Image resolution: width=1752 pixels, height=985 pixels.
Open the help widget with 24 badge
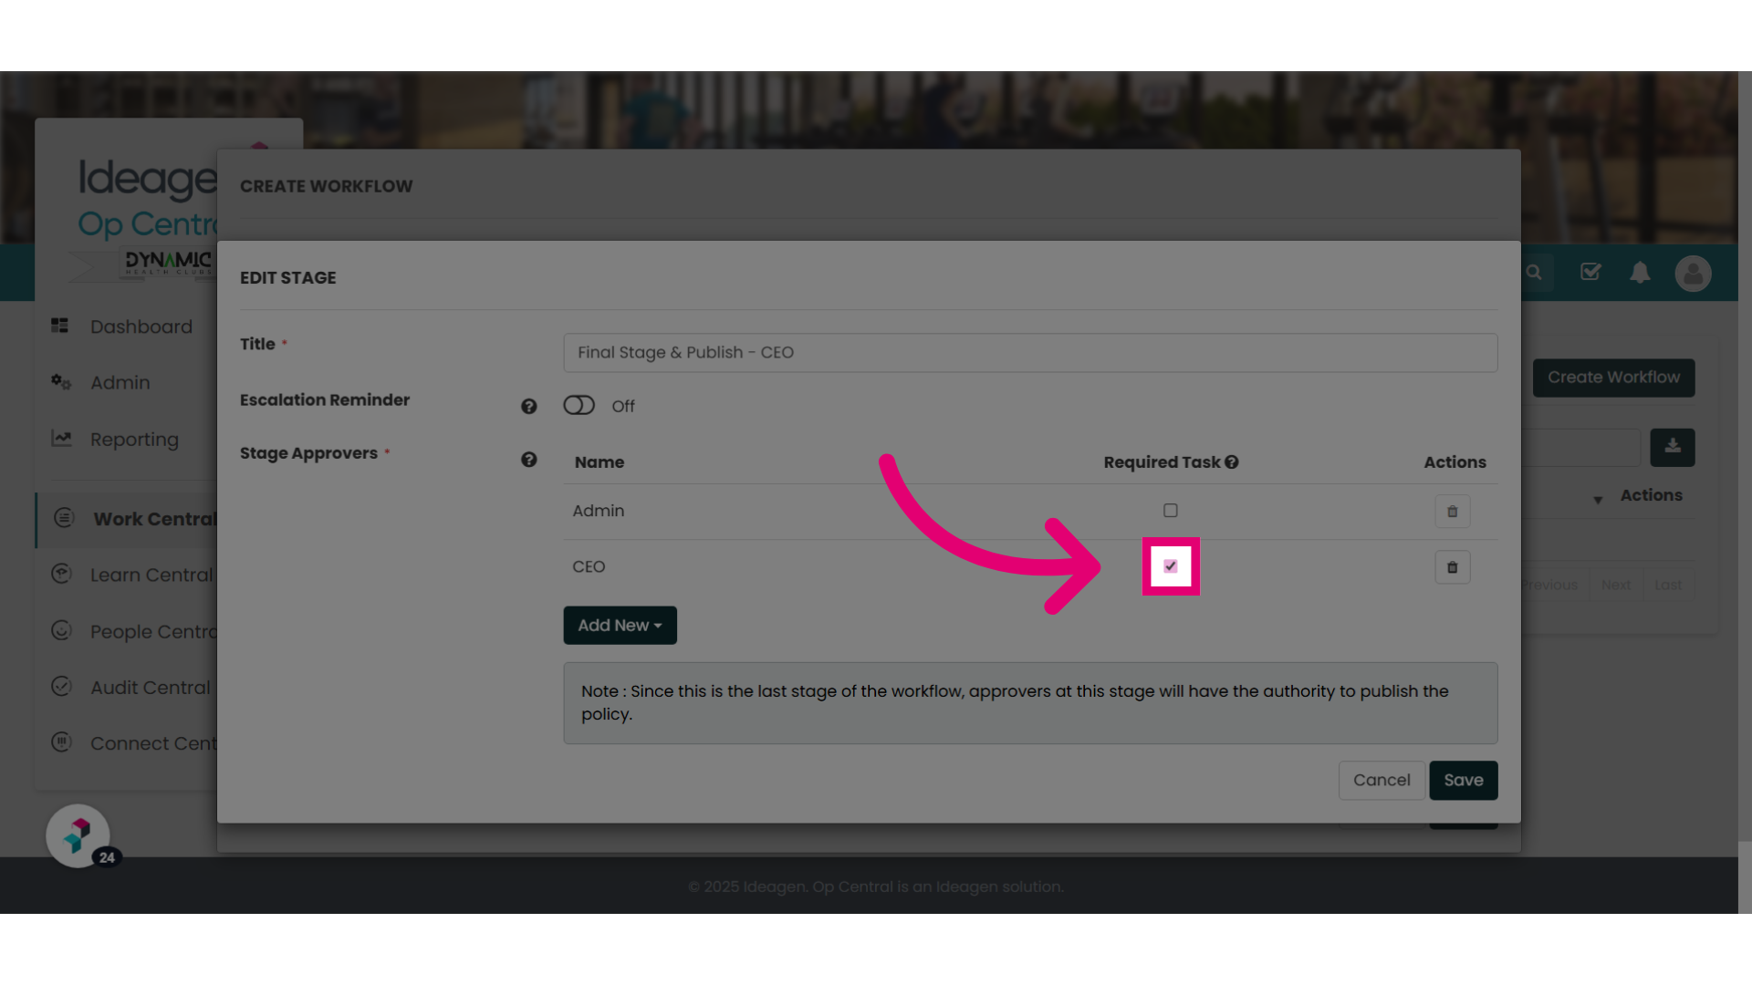(78, 835)
